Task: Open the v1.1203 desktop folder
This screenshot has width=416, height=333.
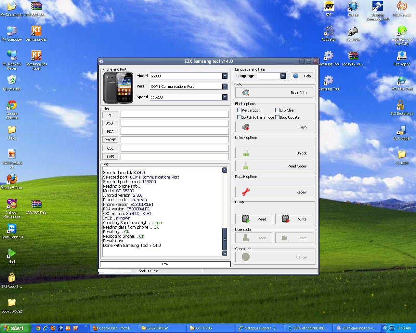Action: pos(402,157)
